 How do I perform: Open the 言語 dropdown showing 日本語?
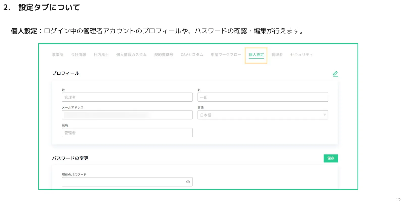point(263,115)
